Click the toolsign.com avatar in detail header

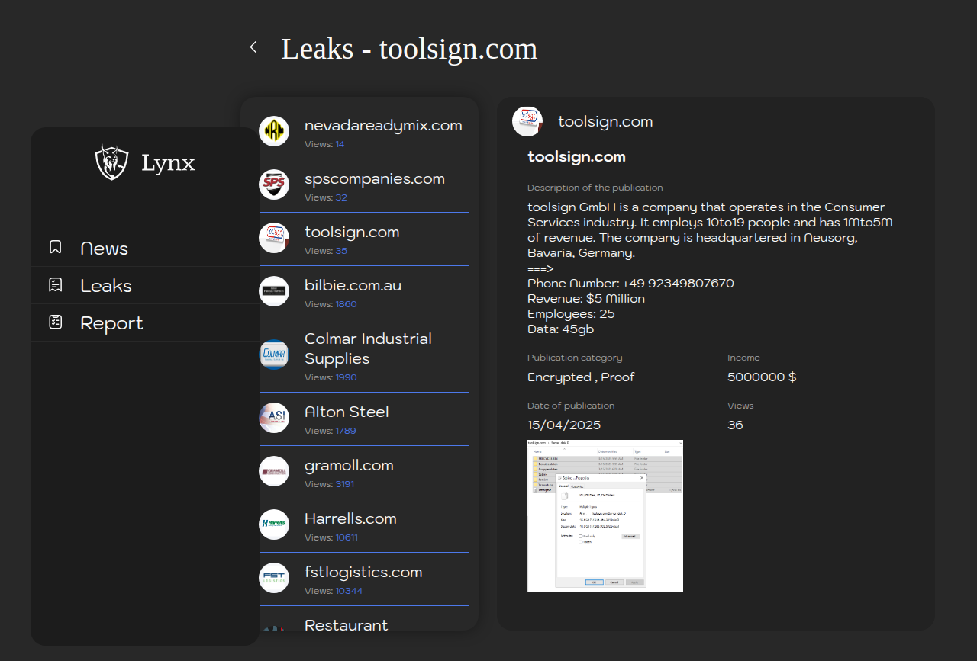pyautogui.click(x=527, y=121)
